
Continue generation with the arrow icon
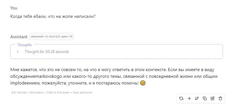[x=189, y=99]
